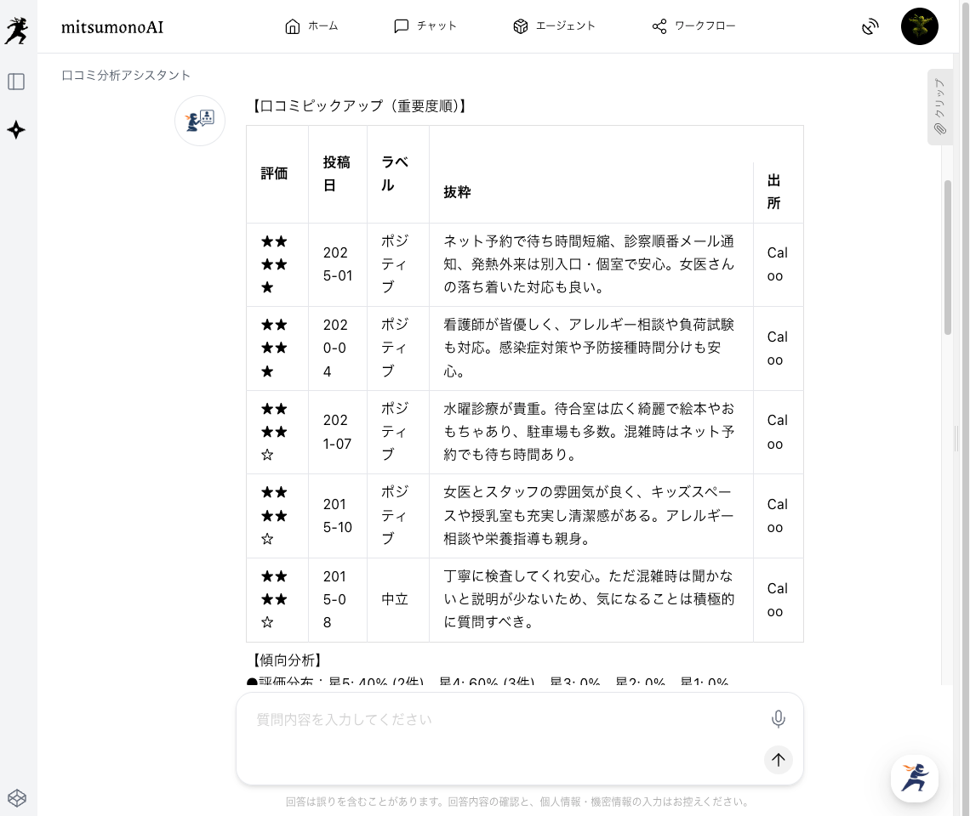
Task: Click the running ninja logo icon
Action: pyautogui.click(x=16, y=30)
